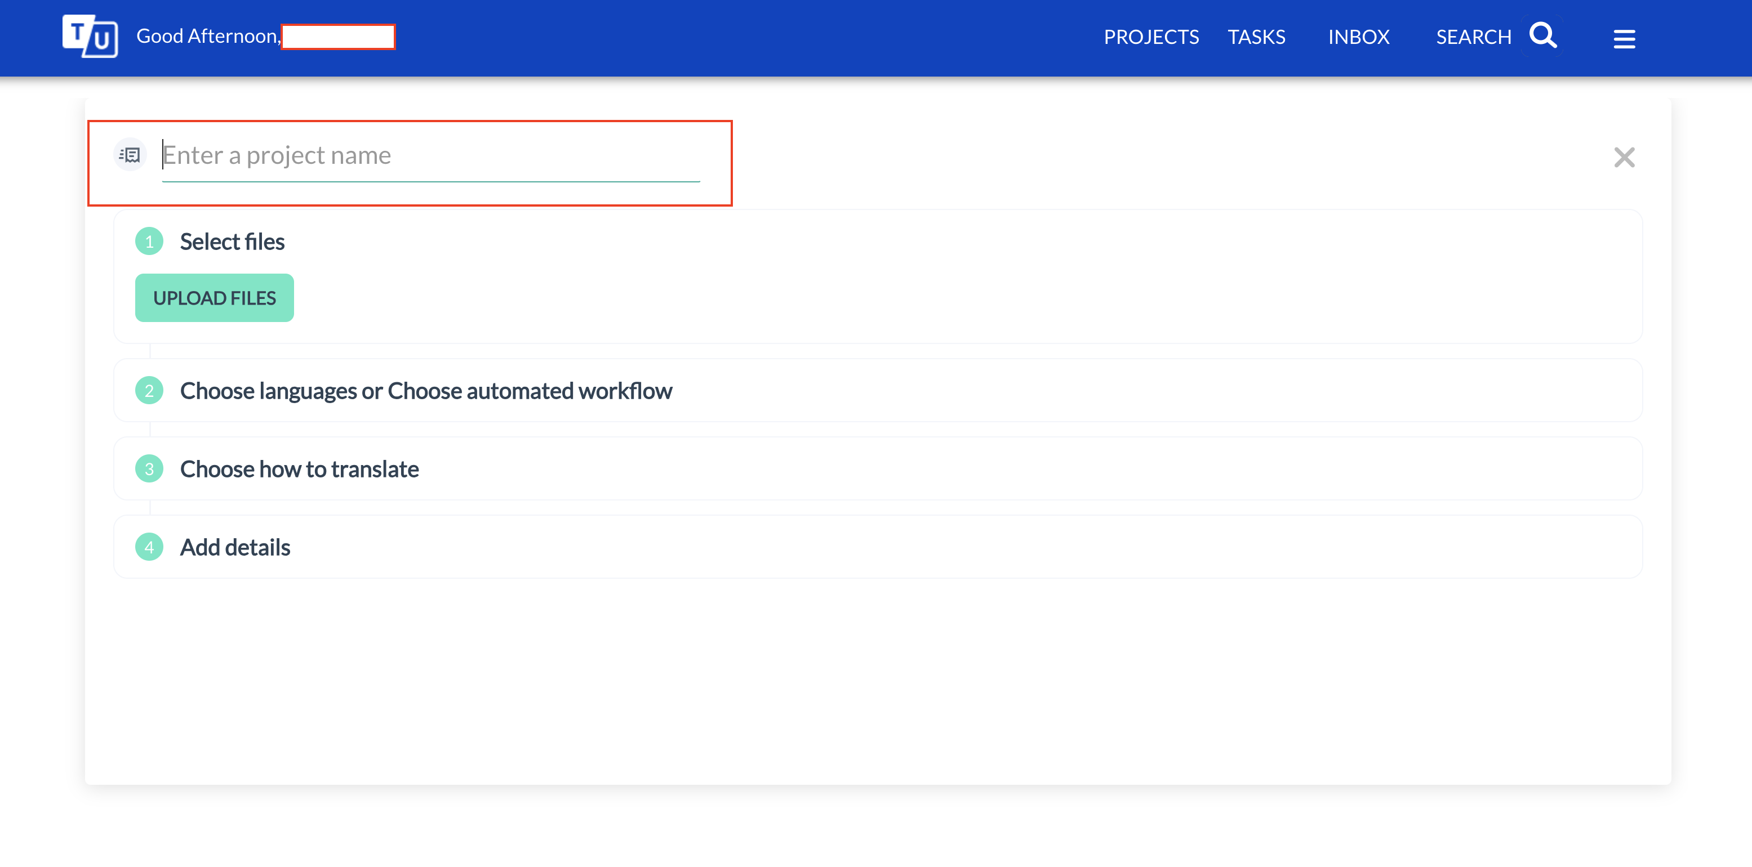Viewport: 1752px width, 867px height.
Task: Expand step 2 Choose languages section
Action: click(877, 391)
